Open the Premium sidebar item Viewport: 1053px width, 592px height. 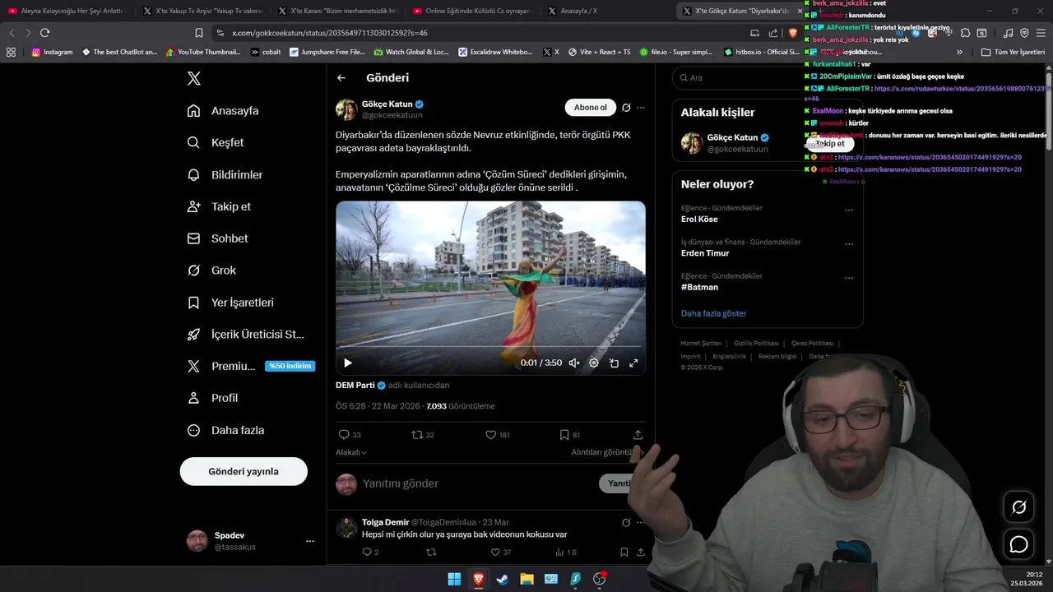pos(250,366)
